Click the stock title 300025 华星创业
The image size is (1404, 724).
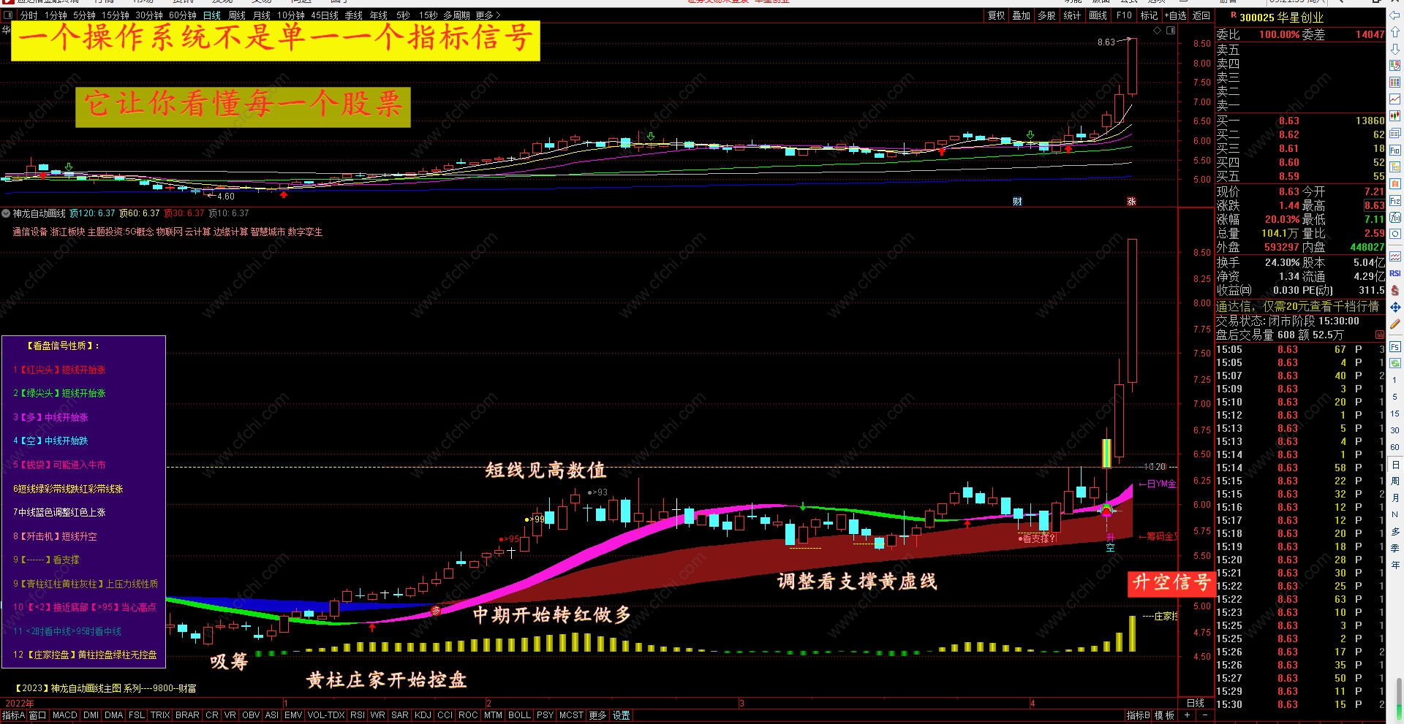[1281, 17]
